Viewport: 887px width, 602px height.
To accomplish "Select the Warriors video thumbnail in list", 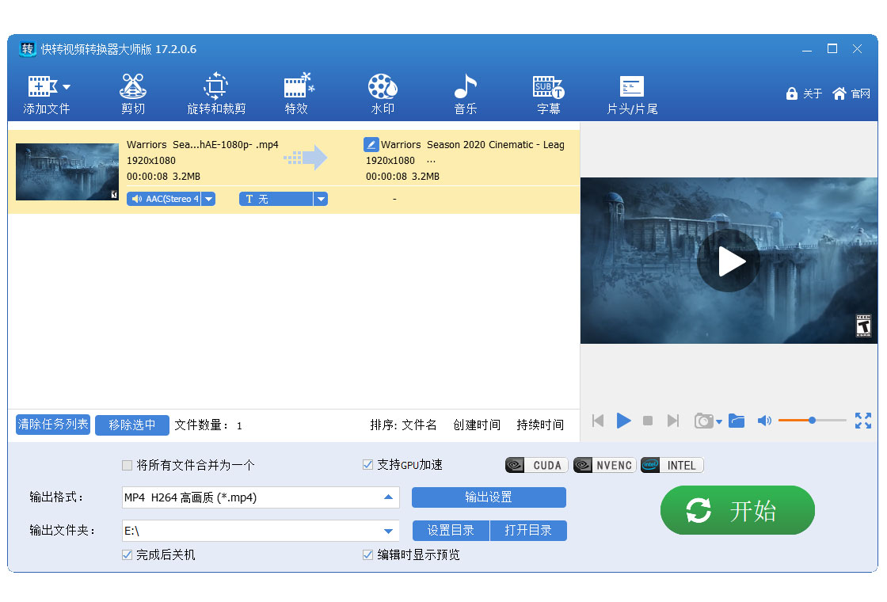I will (x=67, y=171).
